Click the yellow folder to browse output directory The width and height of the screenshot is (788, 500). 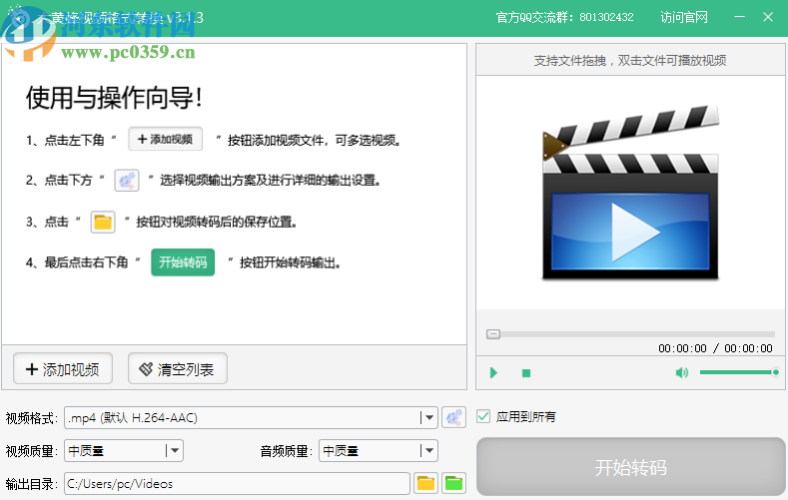point(425,484)
